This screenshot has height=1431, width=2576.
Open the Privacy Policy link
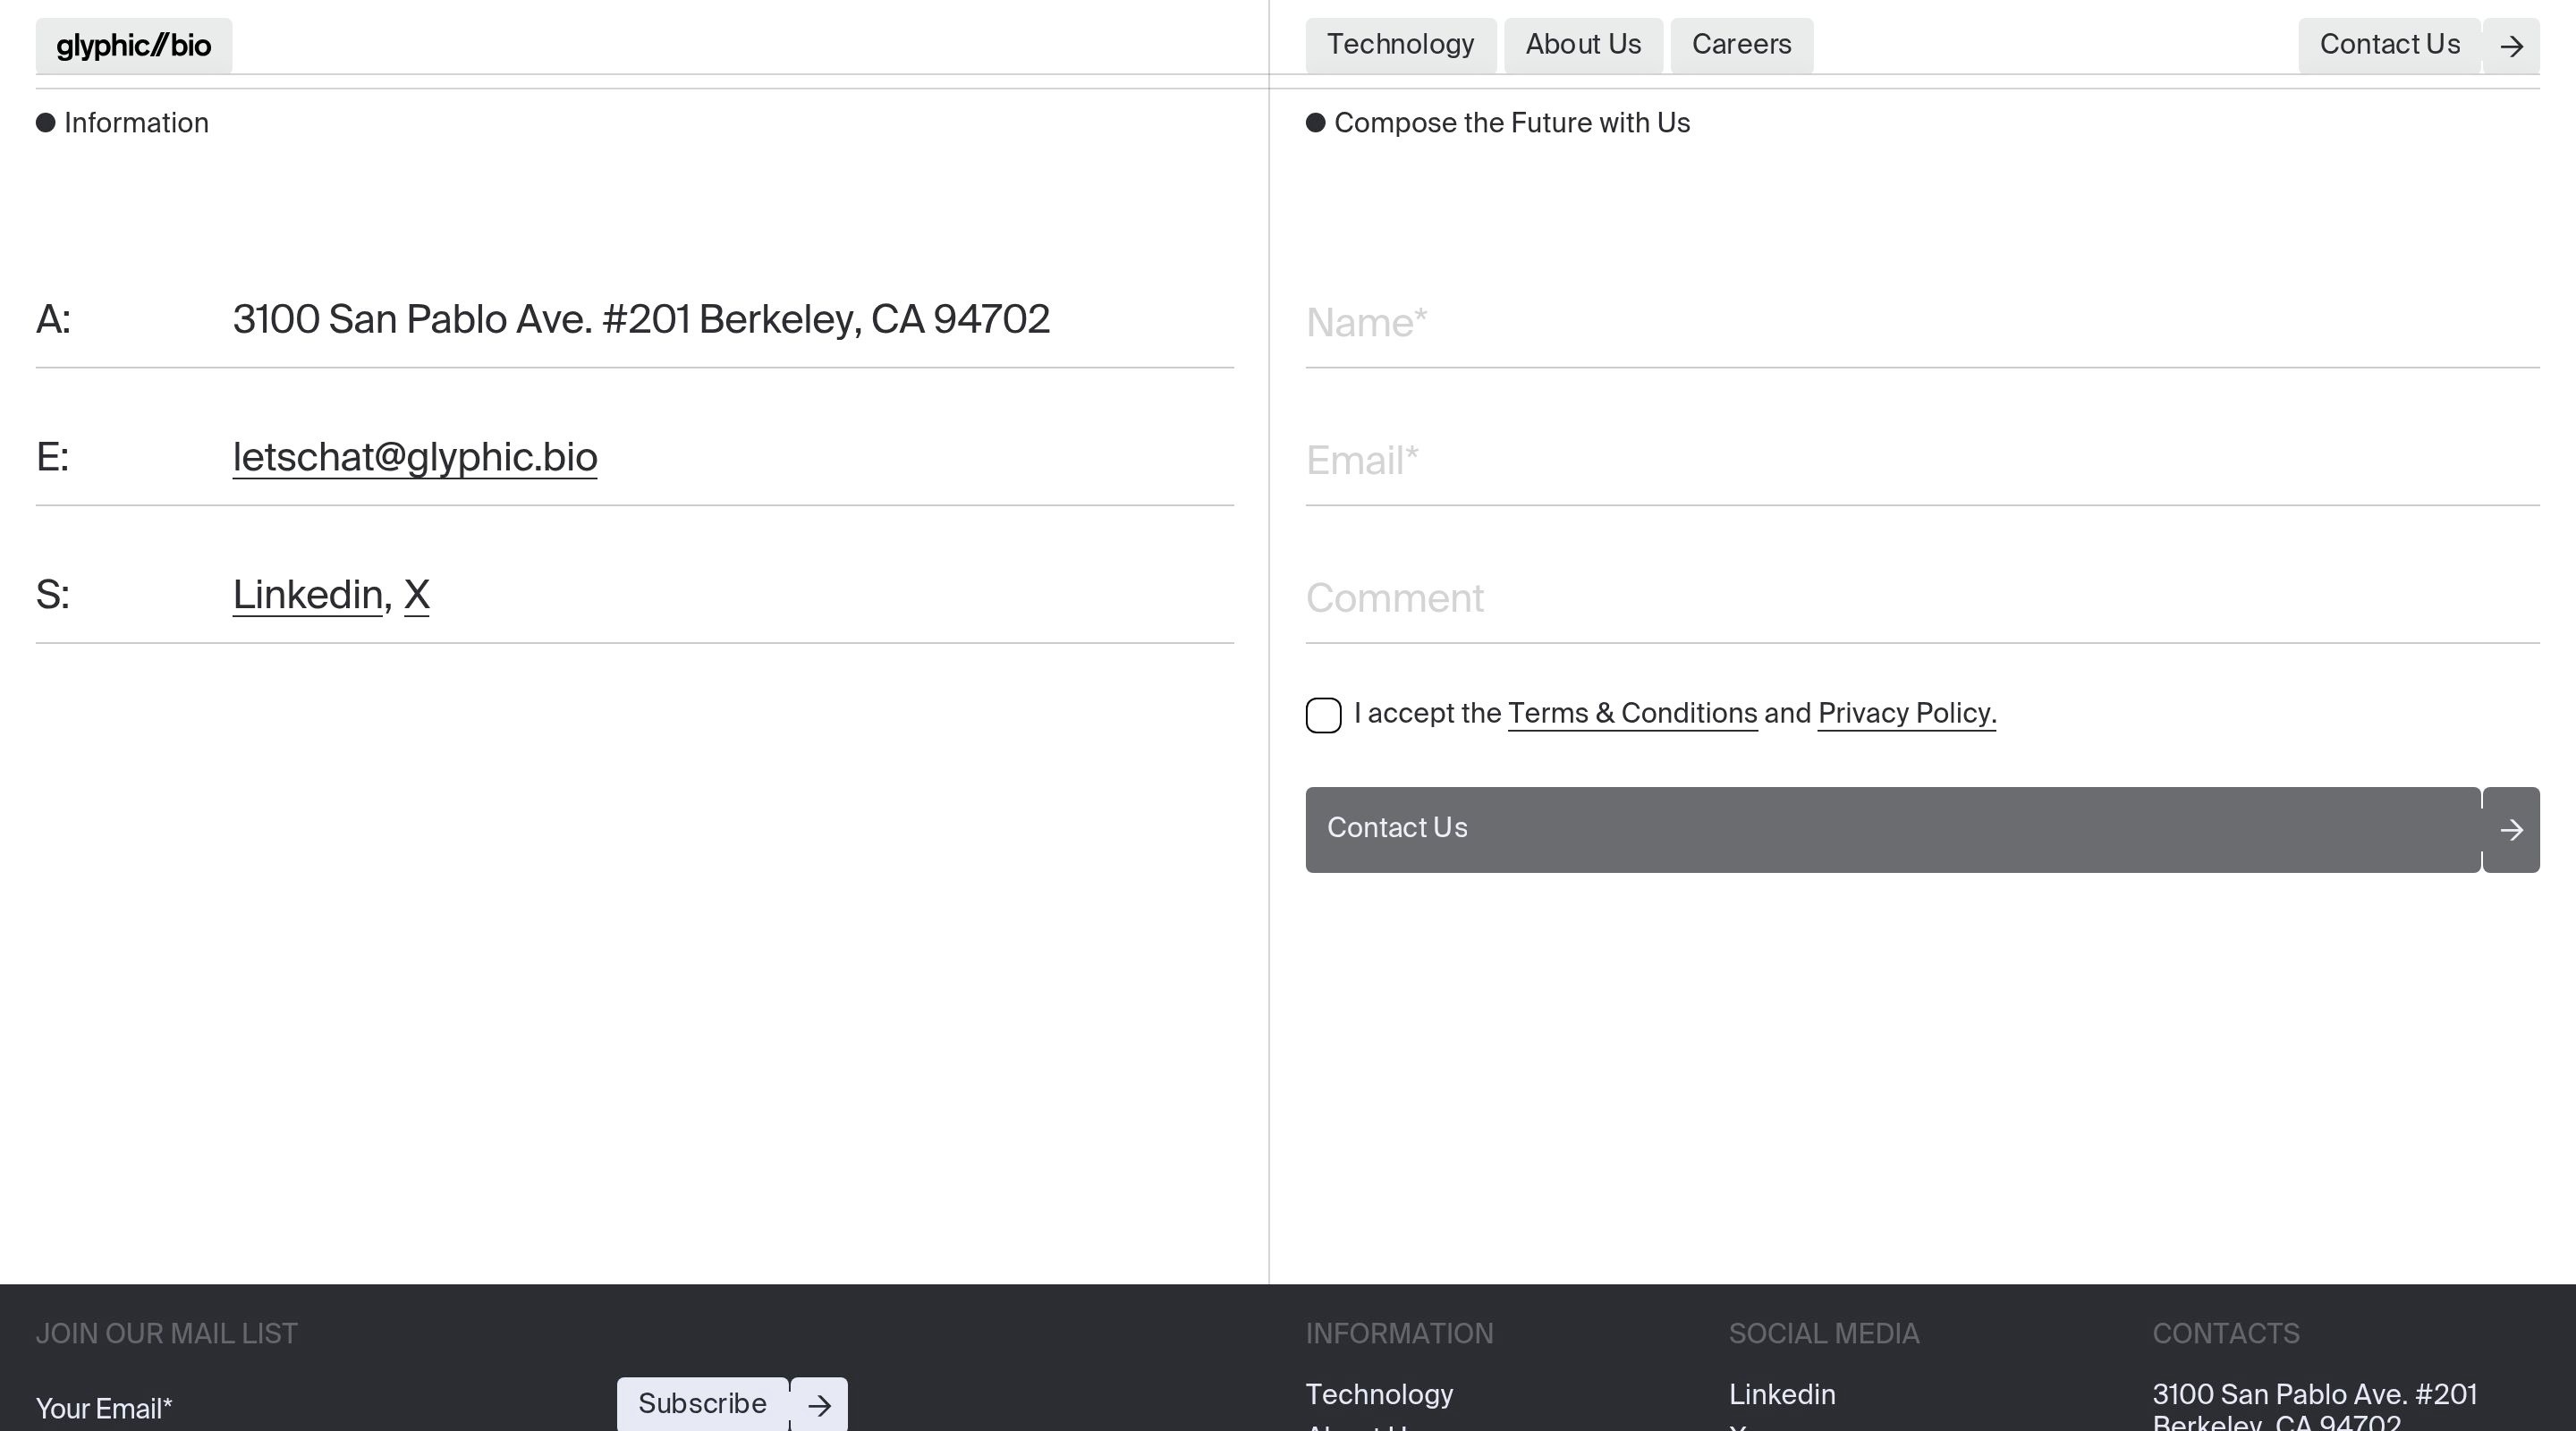coord(1906,714)
